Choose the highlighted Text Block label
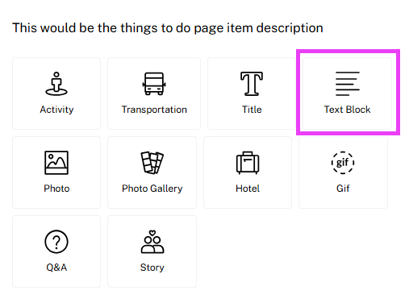The image size is (409, 307). 347,110
